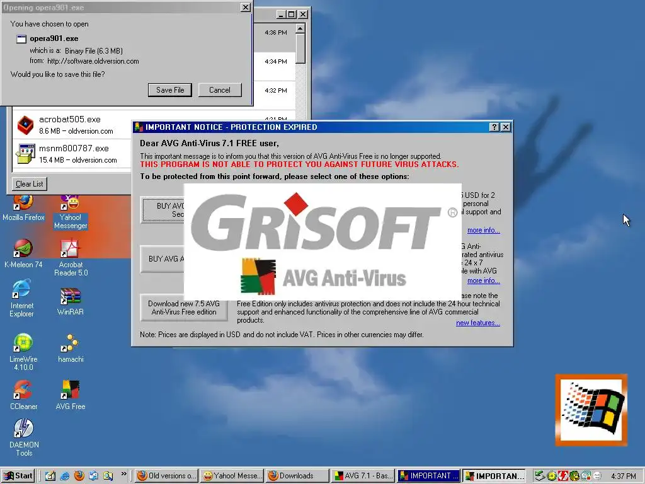Select the AVG Free desktop shortcut
Viewport: 645px width, 484px height.
71,395
